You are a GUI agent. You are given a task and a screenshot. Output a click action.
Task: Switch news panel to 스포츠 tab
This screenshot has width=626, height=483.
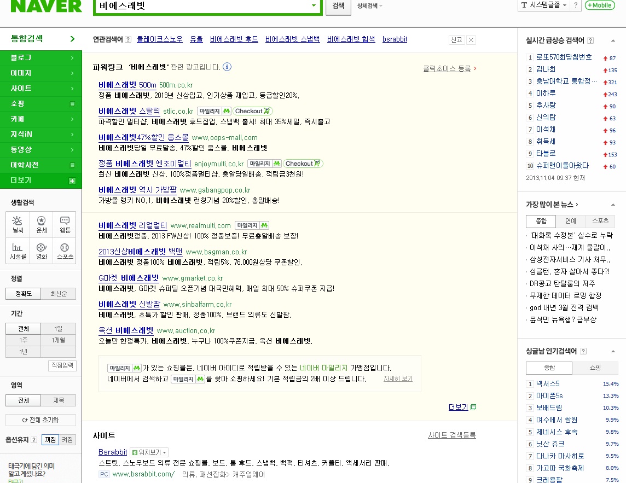[x=600, y=221]
